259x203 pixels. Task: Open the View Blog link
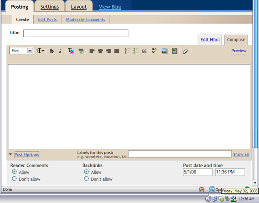pos(110,7)
